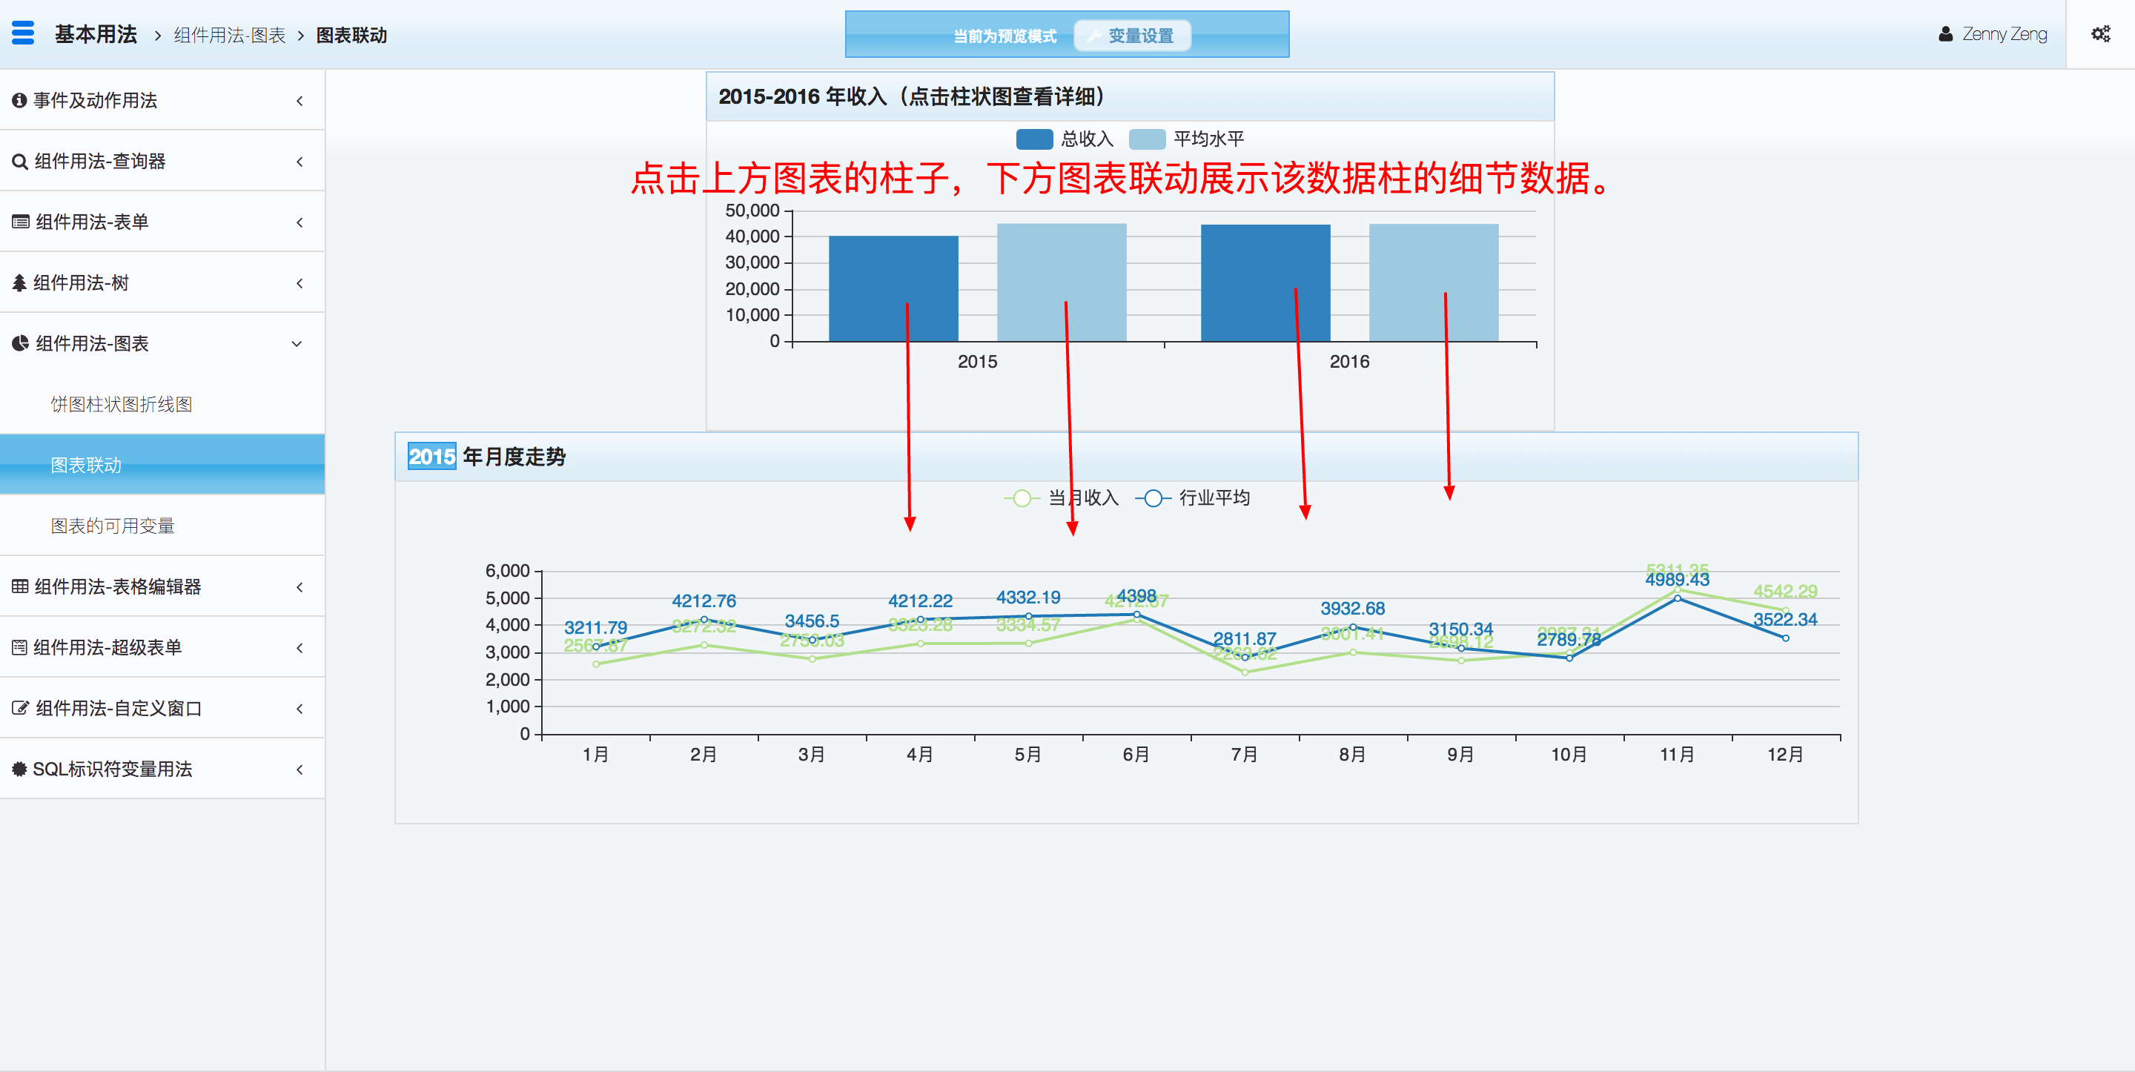Open the 饼图柱状图折线图 submenu item
Screen dimensions: 2135x1072
click(121, 405)
